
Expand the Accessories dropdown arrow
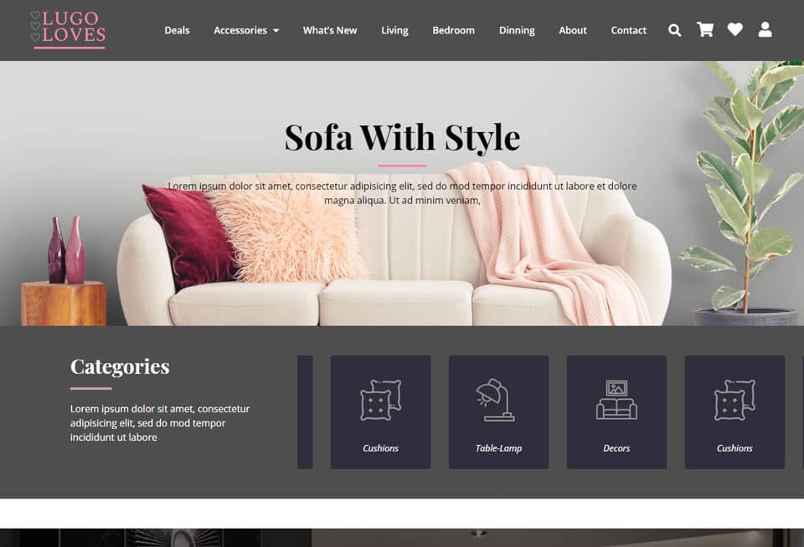click(x=276, y=31)
